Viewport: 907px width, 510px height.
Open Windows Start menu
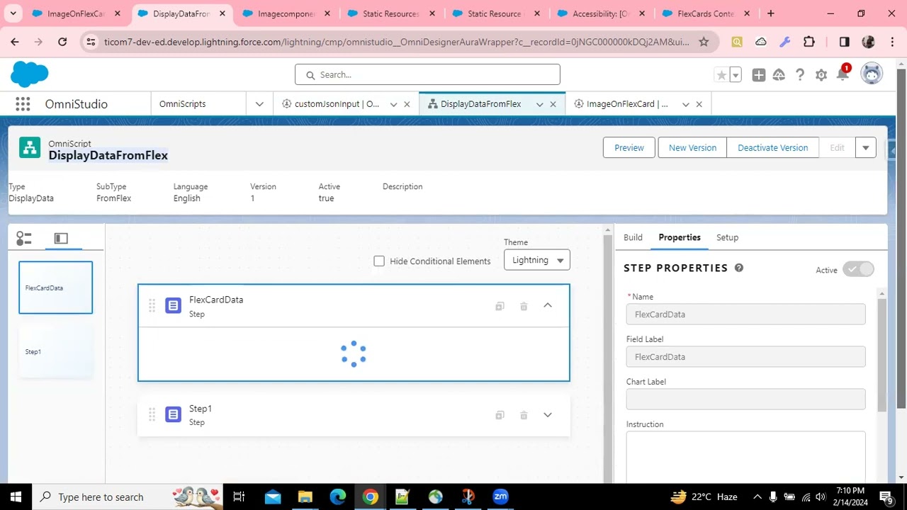point(16,497)
